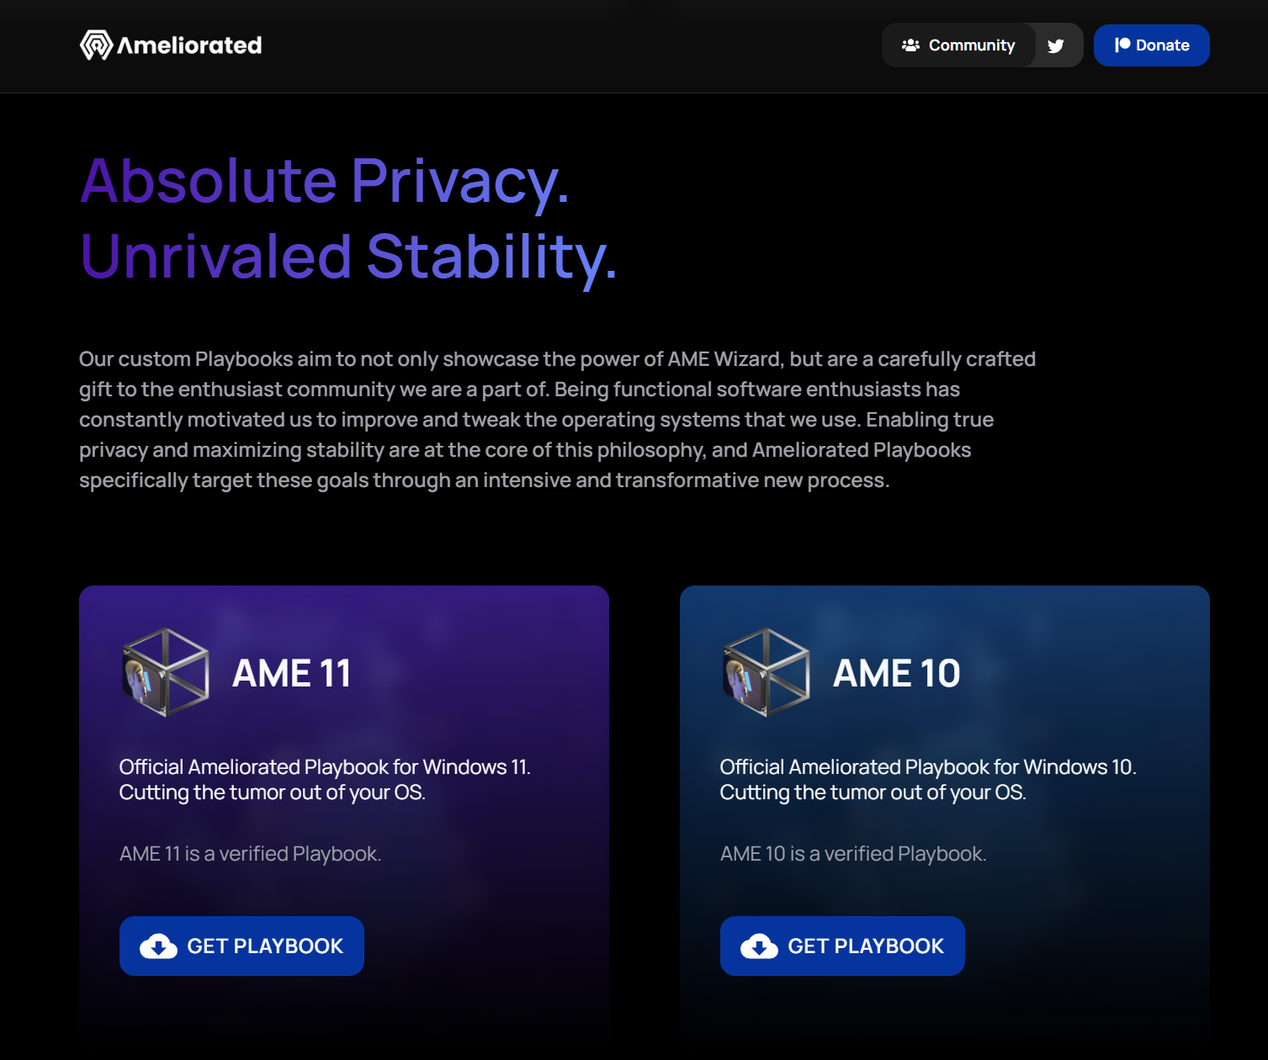Select the AME 10 card title
Viewport: 1268px width, 1060px height.
(896, 673)
